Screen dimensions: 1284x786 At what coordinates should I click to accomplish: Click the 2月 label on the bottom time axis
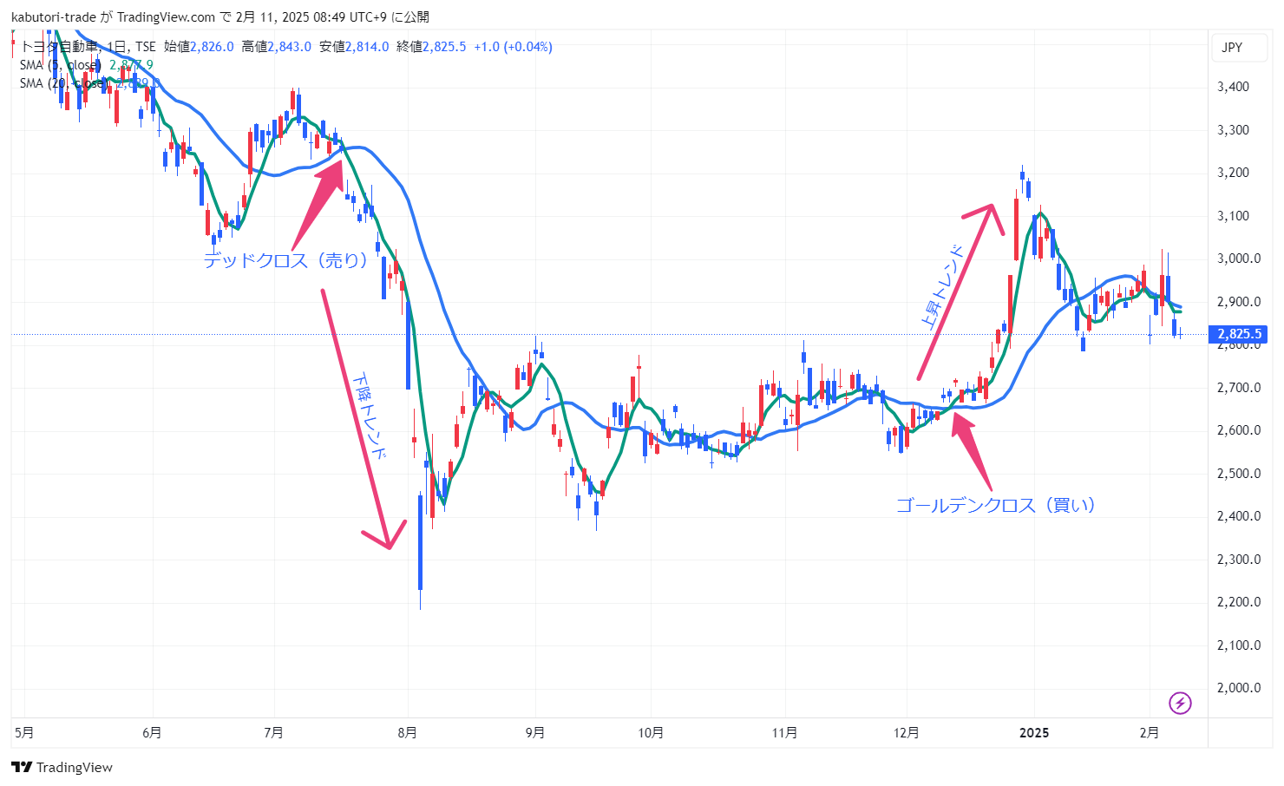(x=1149, y=733)
